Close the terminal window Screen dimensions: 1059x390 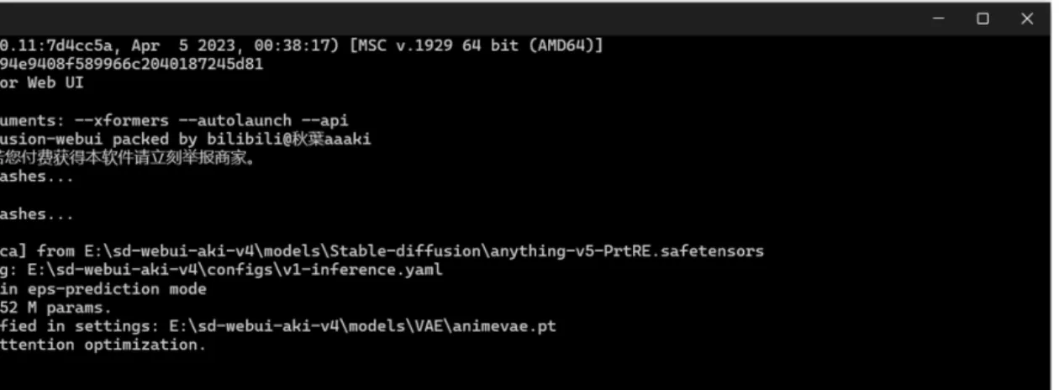pos(1027,18)
